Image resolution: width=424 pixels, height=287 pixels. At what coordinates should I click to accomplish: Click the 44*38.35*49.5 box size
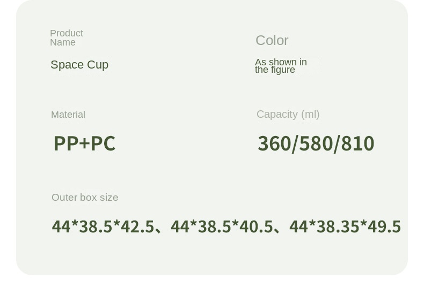click(x=345, y=226)
